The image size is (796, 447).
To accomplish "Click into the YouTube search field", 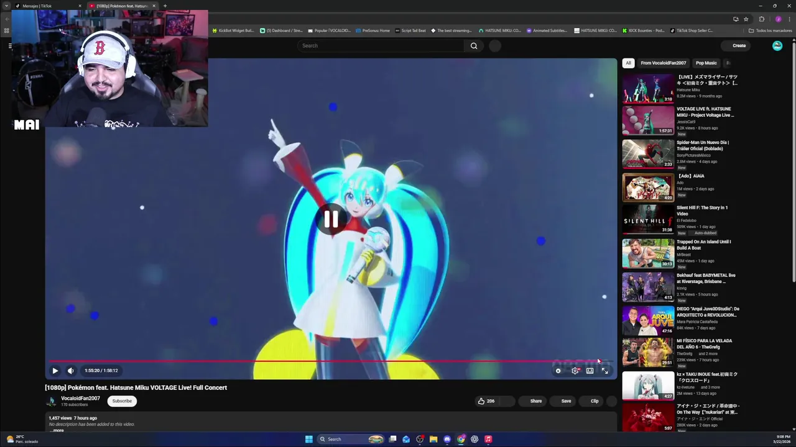I will [381, 45].
